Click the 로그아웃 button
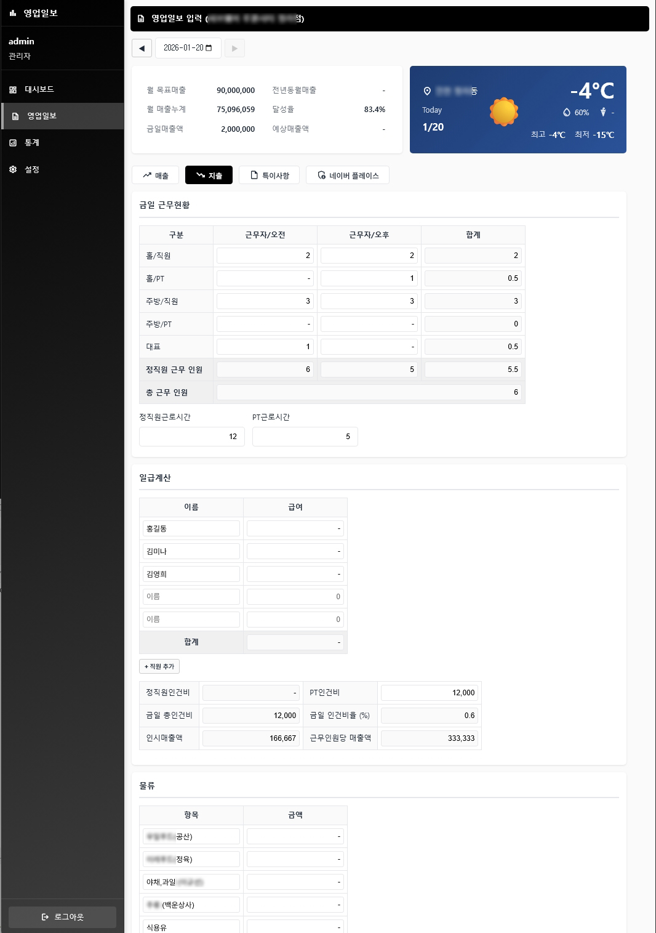This screenshot has width=656, height=933. [62, 917]
